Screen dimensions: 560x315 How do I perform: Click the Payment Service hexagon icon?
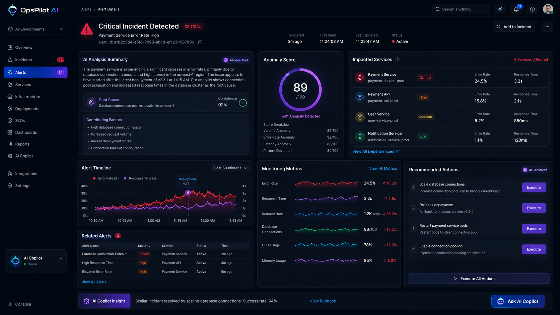pyautogui.click(x=360, y=78)
